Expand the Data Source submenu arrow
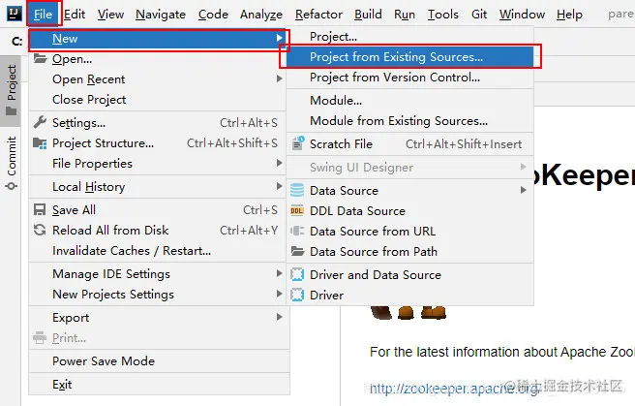The height and width of the screenshot is (406, 635). 524,190
